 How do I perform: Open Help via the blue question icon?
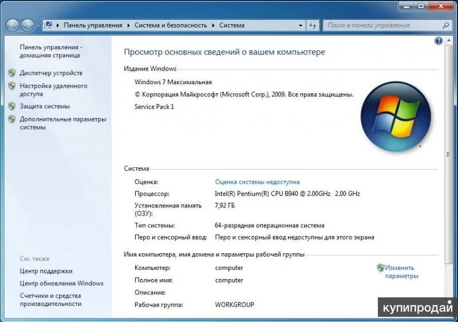(439, 41)
